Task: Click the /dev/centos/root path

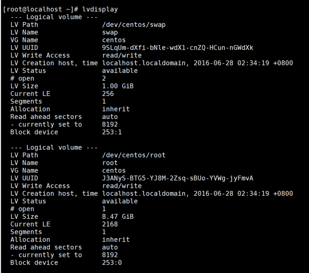Action: point(134,155)
